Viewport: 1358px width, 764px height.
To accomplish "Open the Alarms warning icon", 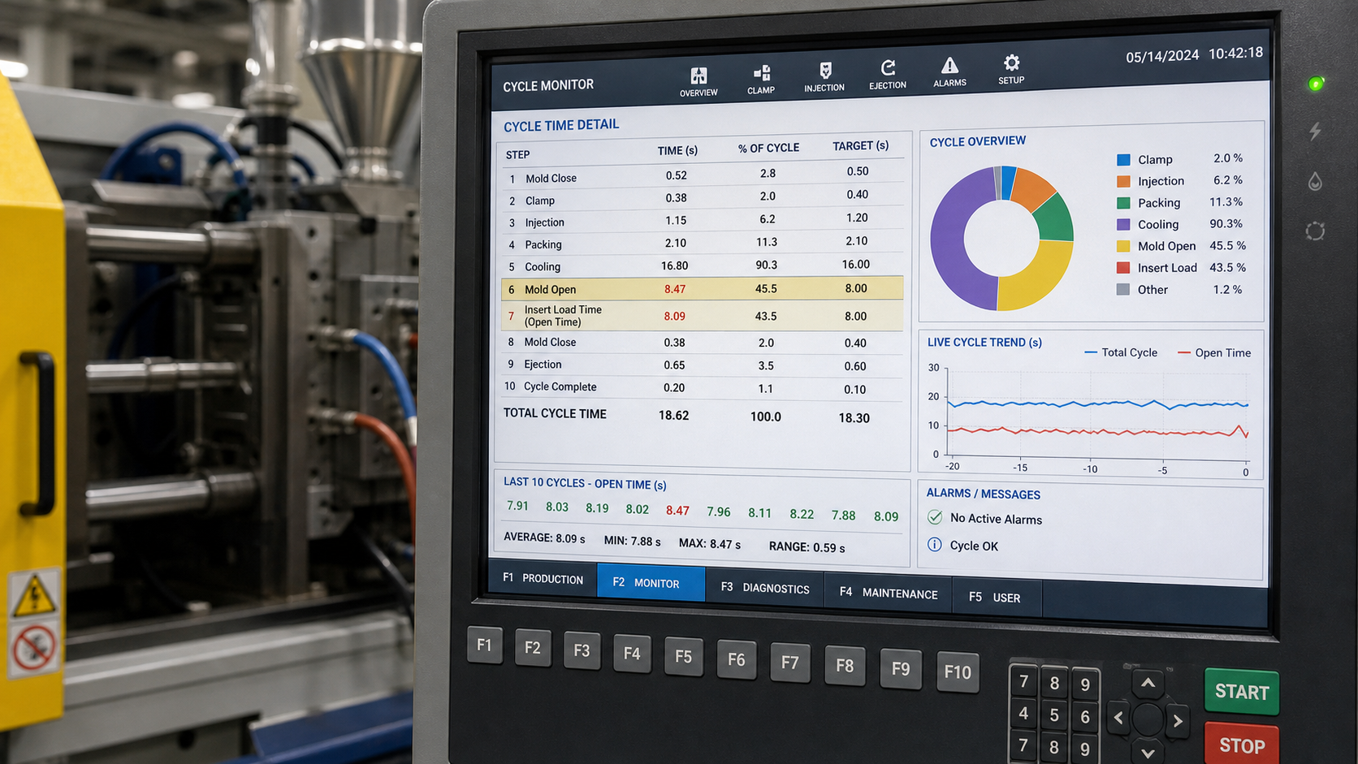I will 949,71.
